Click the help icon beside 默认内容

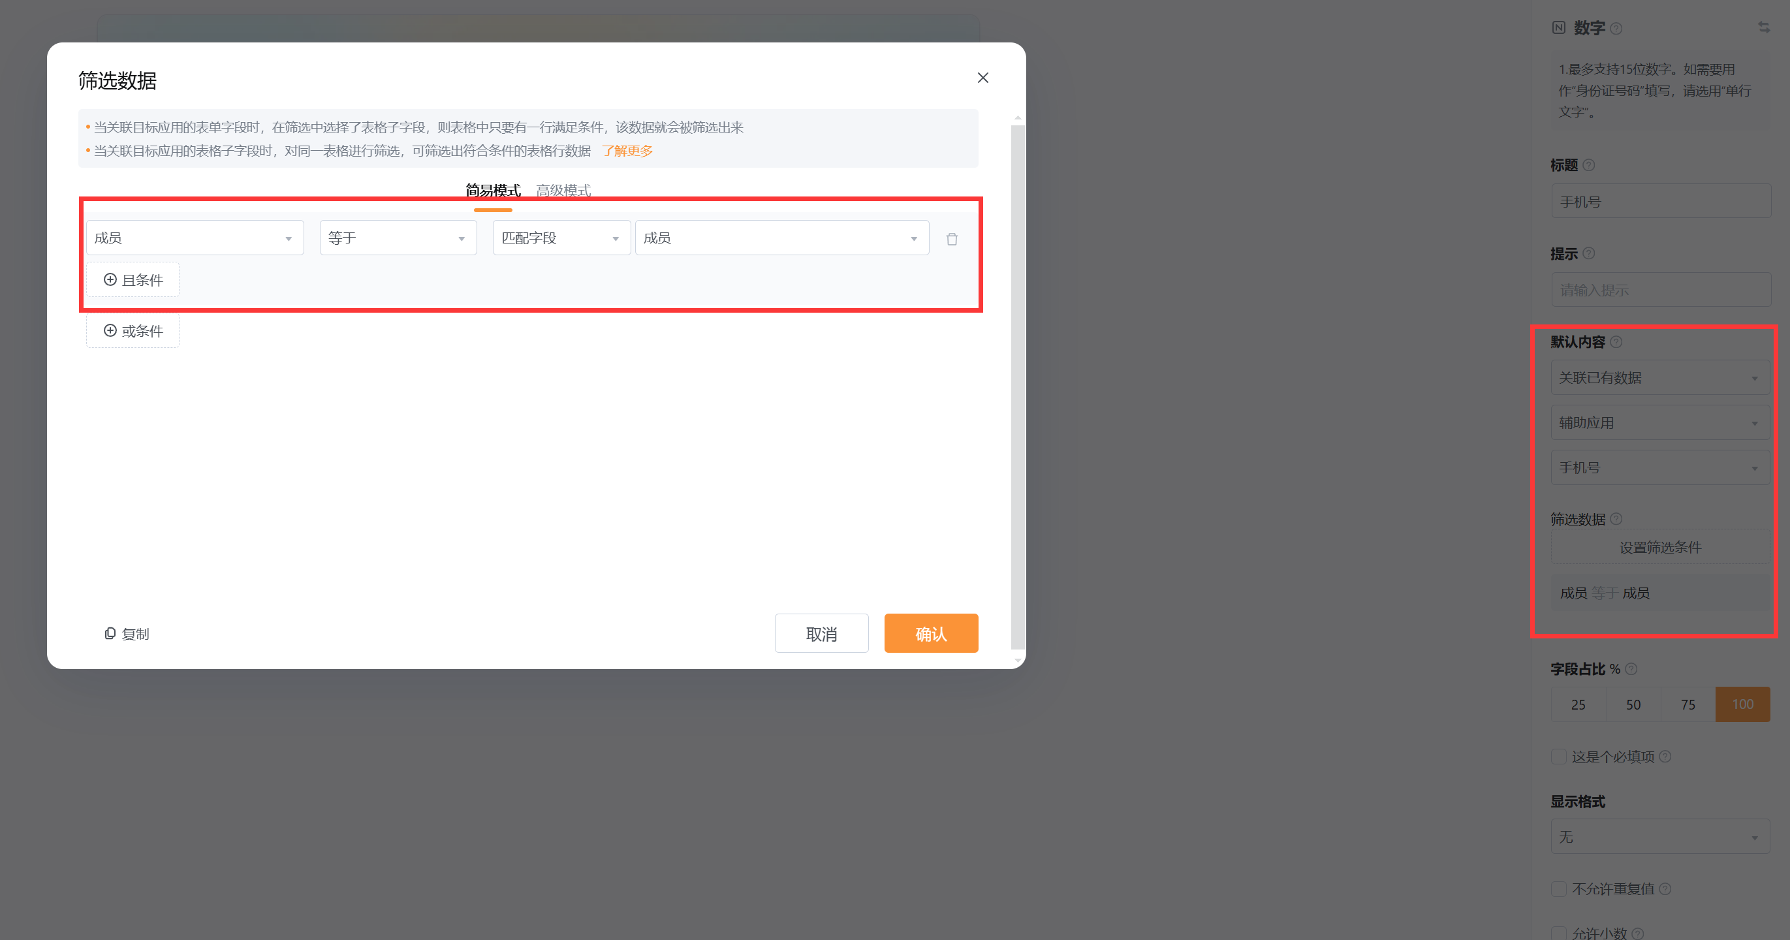click(1616, 342)
